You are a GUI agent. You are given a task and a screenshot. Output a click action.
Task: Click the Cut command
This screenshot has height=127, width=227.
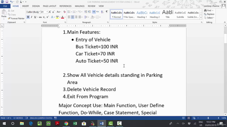coord(11,11)
